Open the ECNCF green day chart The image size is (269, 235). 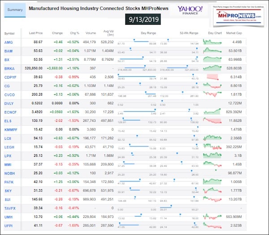pyautogui.click(x=212, y=112)
